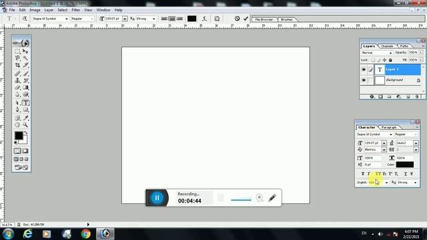Select the Lasso tool
Image resolution: width=427 pixels, height=240 pixels.
pos(17,58)
